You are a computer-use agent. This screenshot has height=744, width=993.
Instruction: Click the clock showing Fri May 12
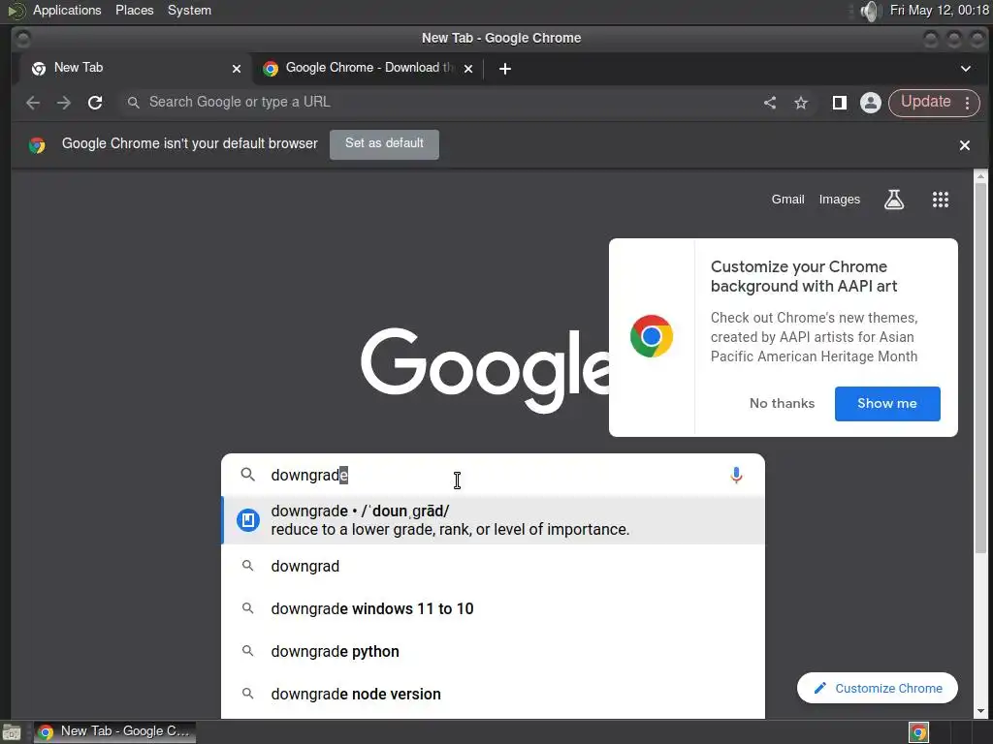tap(939, 11)
